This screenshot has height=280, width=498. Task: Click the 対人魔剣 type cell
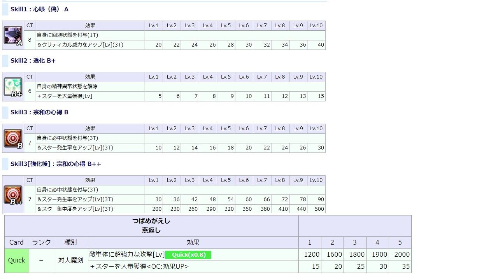coord(71,261)
